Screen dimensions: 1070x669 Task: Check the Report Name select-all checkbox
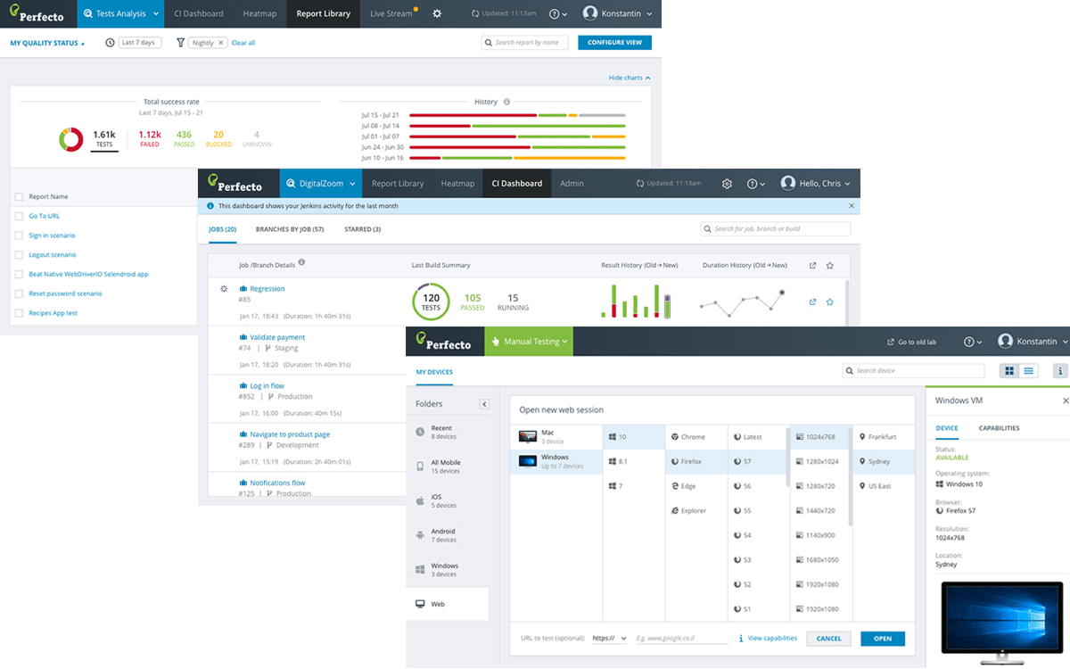tap(20, 196)
